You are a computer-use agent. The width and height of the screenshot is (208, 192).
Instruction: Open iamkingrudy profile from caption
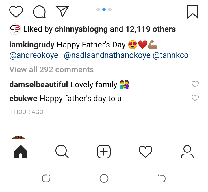tap(32, 45)
